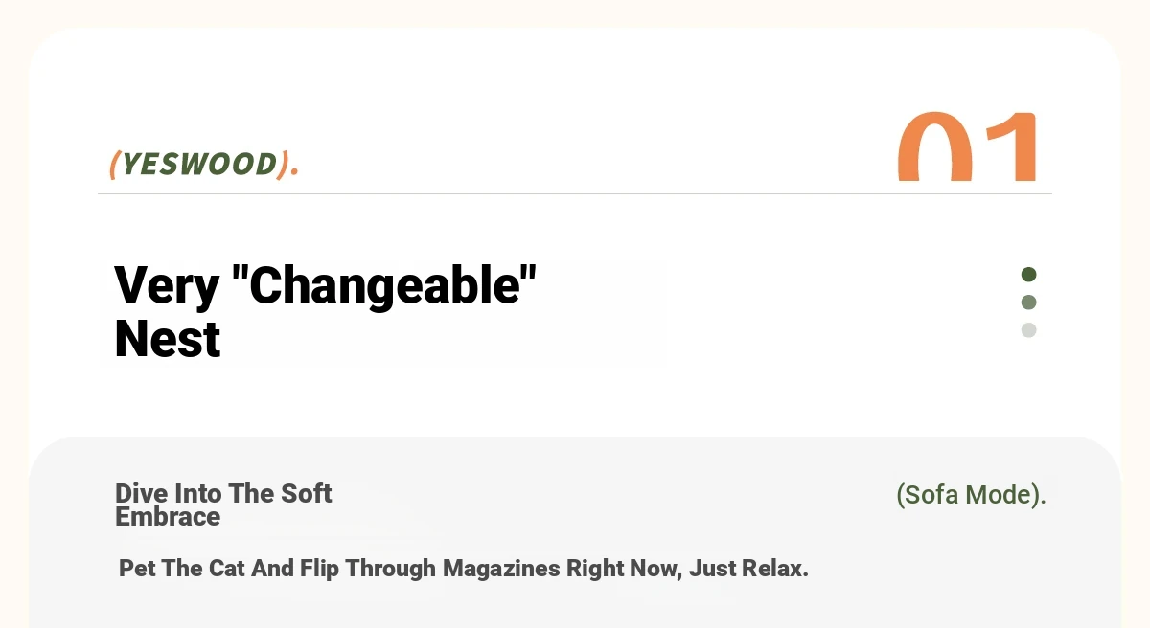This screenshot has height=628, width=1150.
Task: Select the Dive Into The Soft subheading line
Action: (223, 493)
